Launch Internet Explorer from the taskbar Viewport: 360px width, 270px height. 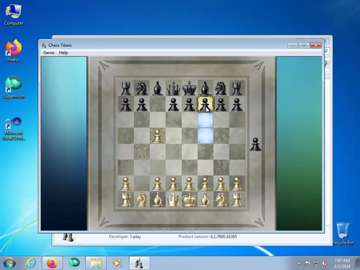(31, 263)
